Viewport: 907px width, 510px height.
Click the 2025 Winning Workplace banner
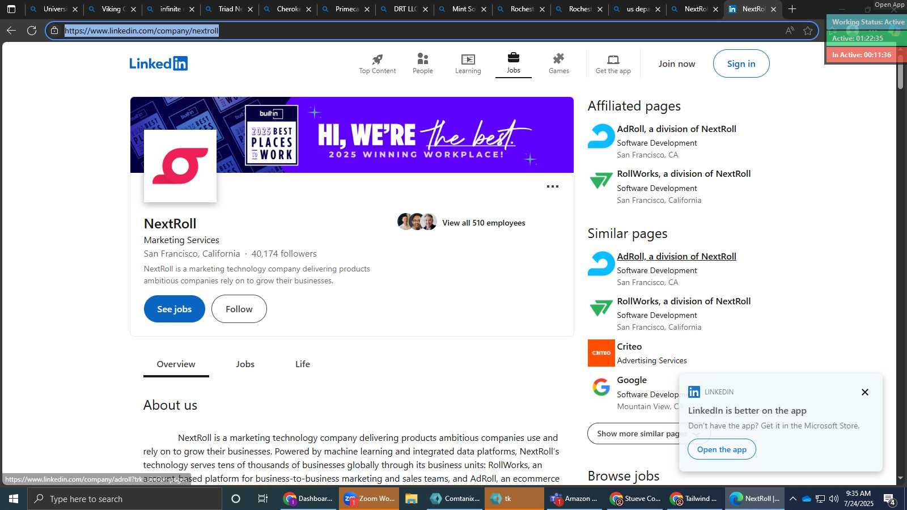click(352, 135)
